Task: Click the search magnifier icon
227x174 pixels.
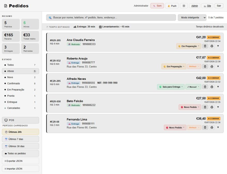Action: tap(50, 18)
